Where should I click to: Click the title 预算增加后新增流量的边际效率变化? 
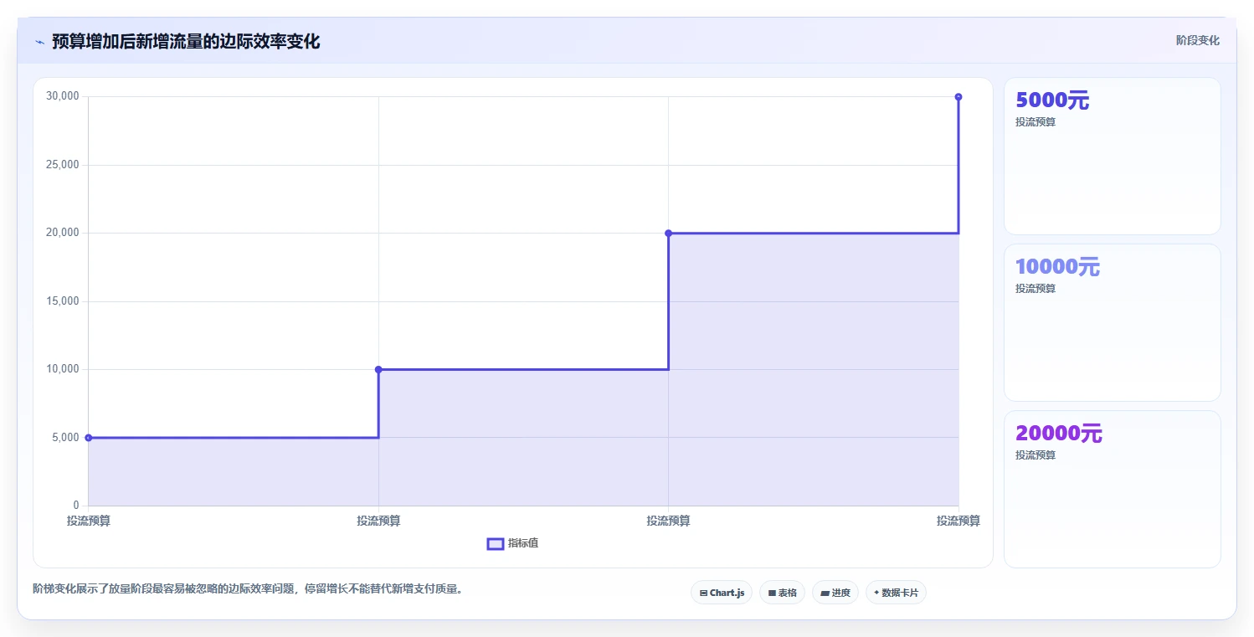(186, 41)
